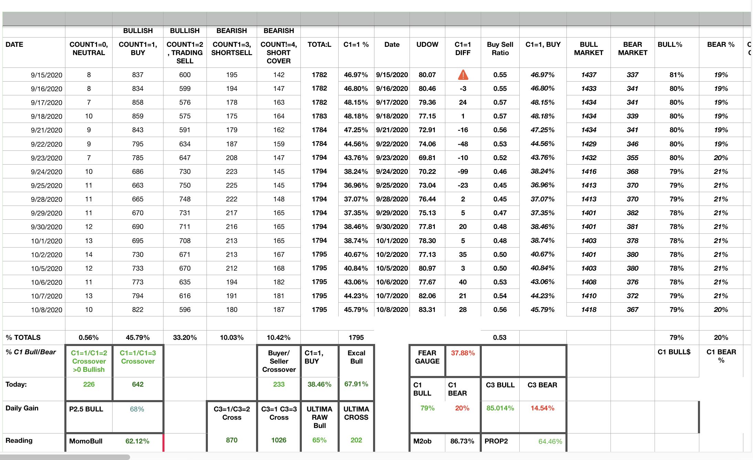Viewport: 753px width, 460px height.
Task: Select the 10/8/2020 date row cell
Action: (x=46, y=310)
